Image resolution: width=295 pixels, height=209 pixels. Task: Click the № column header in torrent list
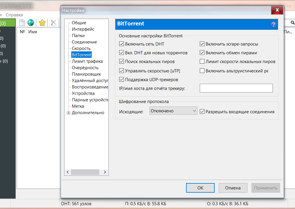22,32
